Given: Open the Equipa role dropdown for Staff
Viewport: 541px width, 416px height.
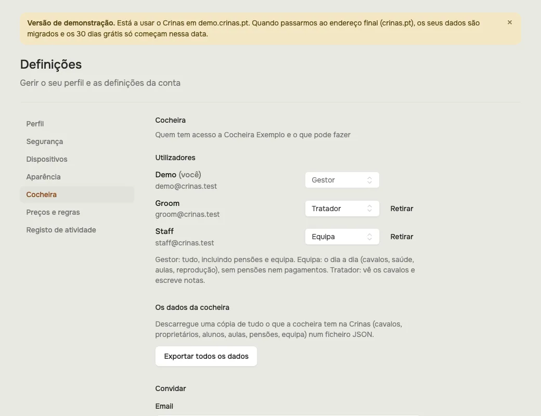Looking at the screenshot, I should coord(342,237).
